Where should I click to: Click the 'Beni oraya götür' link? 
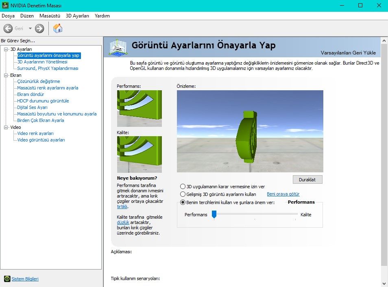[283, 194]
